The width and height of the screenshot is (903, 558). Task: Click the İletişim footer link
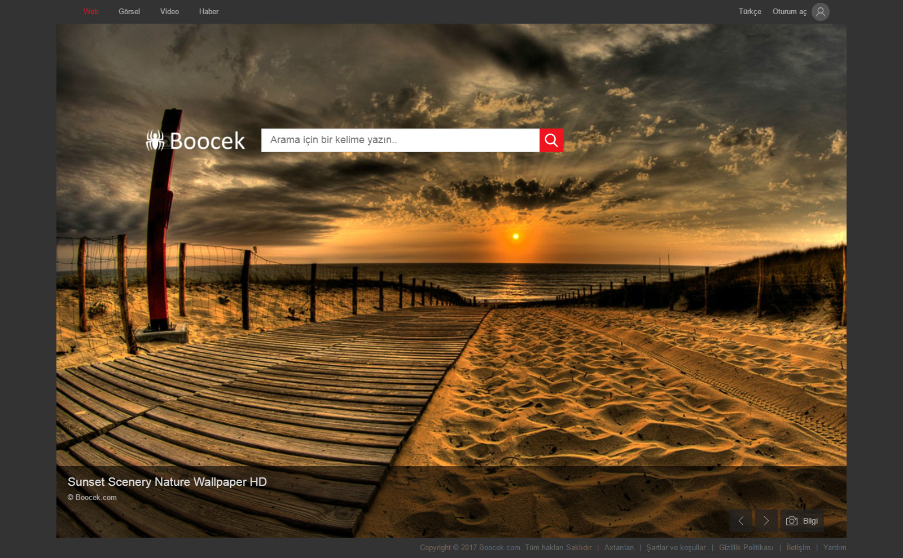[x=798, y=547]
